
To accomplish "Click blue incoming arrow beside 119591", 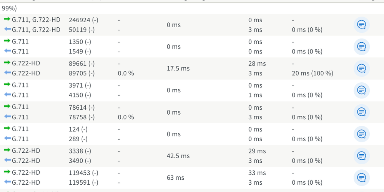I will tap(7, 182).
